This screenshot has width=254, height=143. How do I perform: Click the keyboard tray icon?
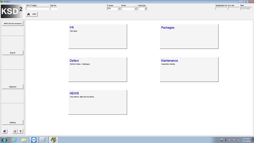[222, 140]
